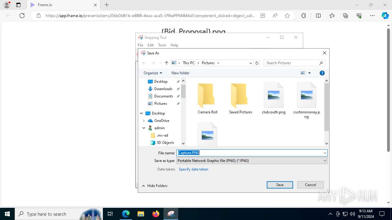
Task: Click This PC in the address breadcrumb
Action: coord(189,63)
